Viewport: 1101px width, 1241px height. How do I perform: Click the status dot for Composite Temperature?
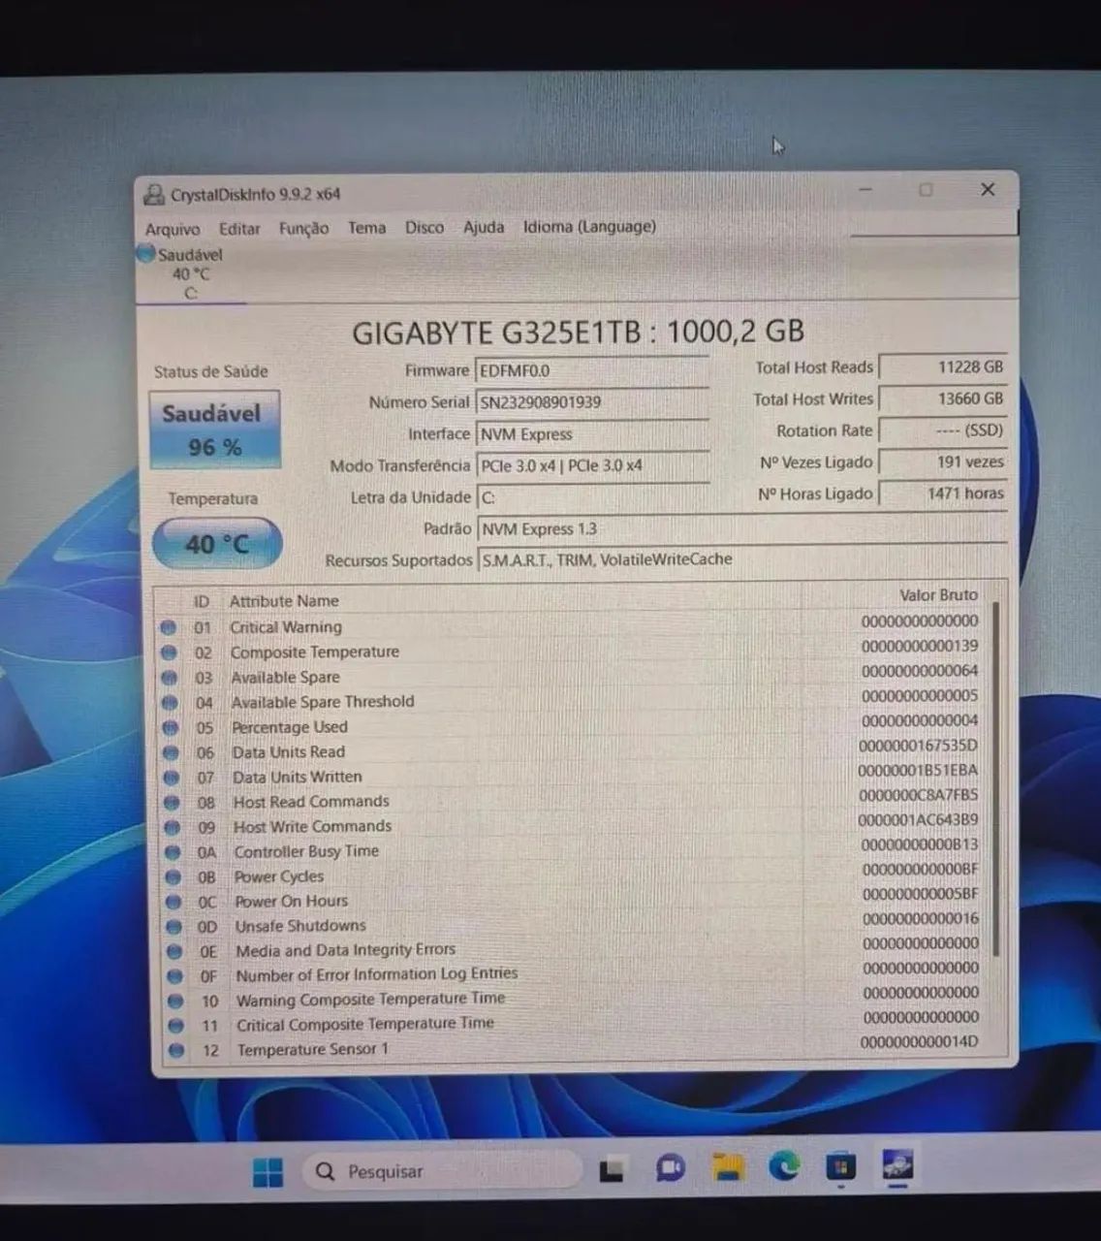169,652
